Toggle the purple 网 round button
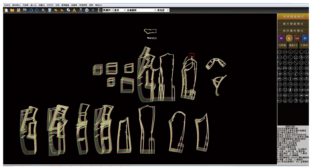Screen dimensions: 311x168 pos(281,38)
